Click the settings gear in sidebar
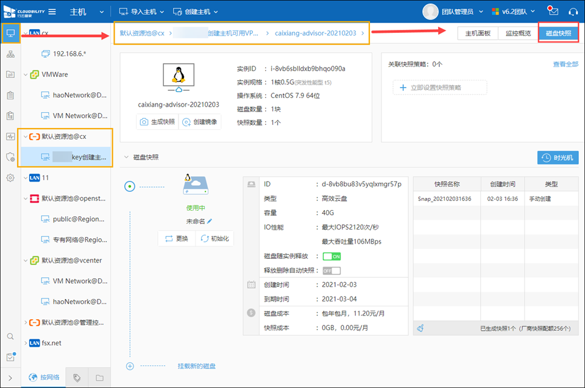585x388 pixels. [10, 178]
